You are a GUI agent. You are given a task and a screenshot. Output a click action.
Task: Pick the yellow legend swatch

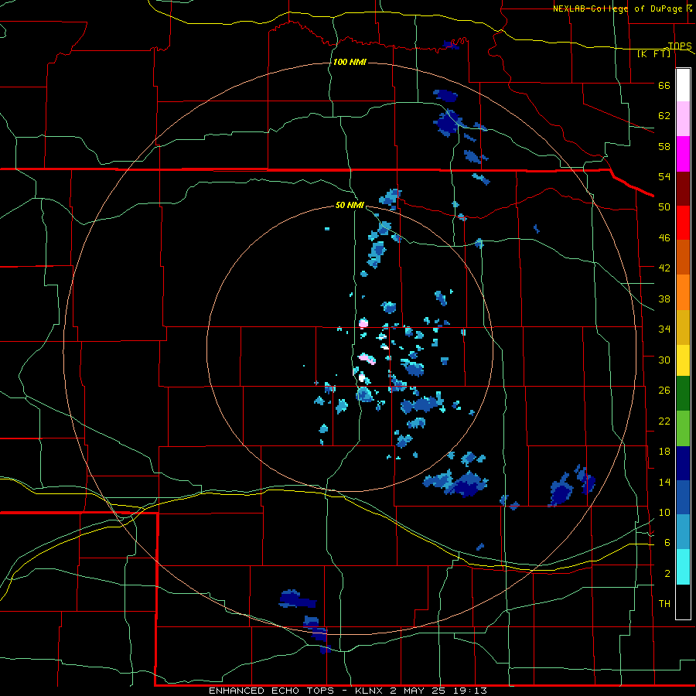coord(683,360)
